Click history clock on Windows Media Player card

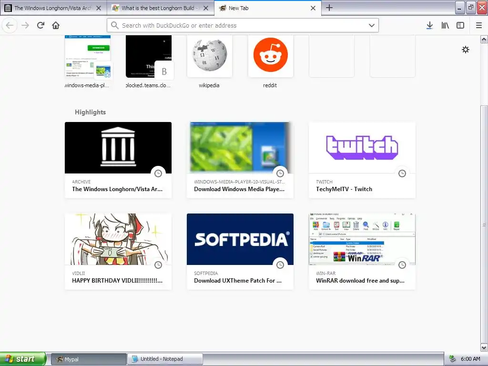tap(280, 173)
